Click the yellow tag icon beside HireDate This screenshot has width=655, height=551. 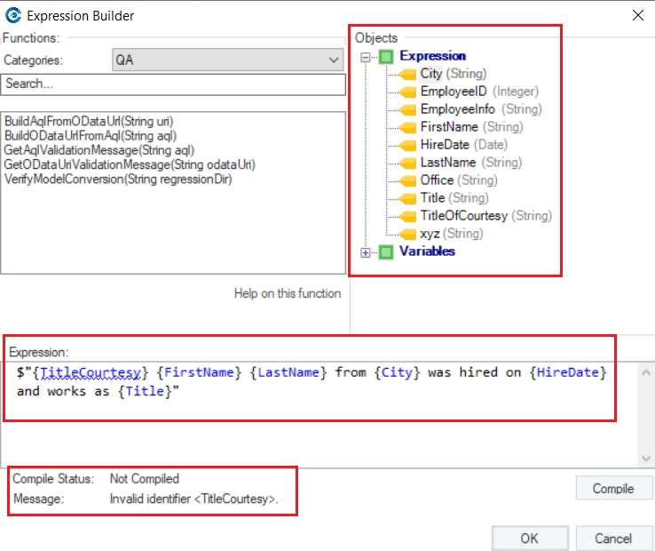pos(407,145)
